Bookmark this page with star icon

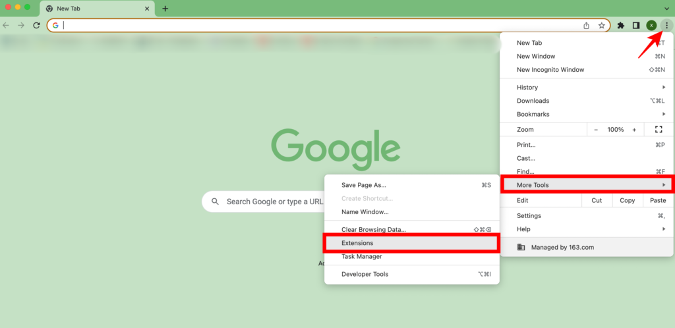click(x=601, y=26)
